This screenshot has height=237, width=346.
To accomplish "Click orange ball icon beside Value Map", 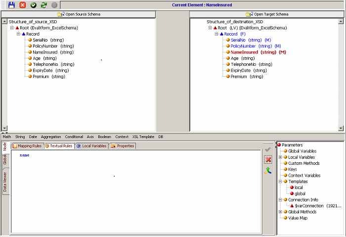I will click(285, 218).
